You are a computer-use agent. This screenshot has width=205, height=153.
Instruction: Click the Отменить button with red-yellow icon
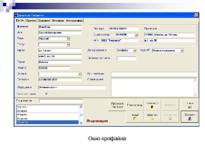[x=152, y=105]
